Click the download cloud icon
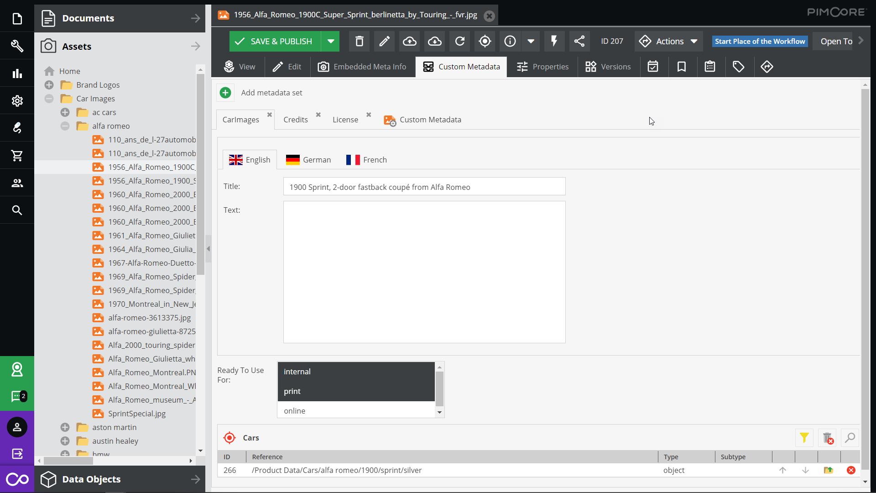876x493 pixels. (434, 42)
